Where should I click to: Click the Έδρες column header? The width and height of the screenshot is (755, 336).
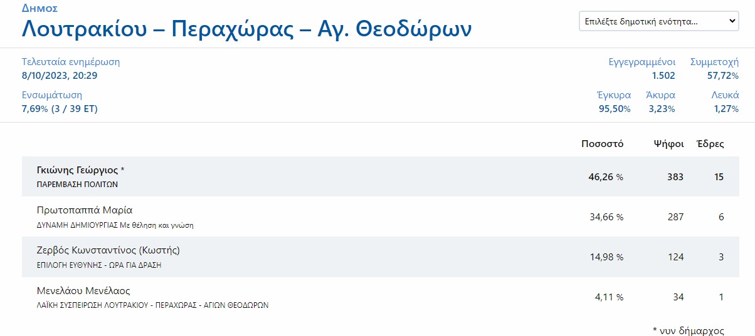(x=710, y=144)
